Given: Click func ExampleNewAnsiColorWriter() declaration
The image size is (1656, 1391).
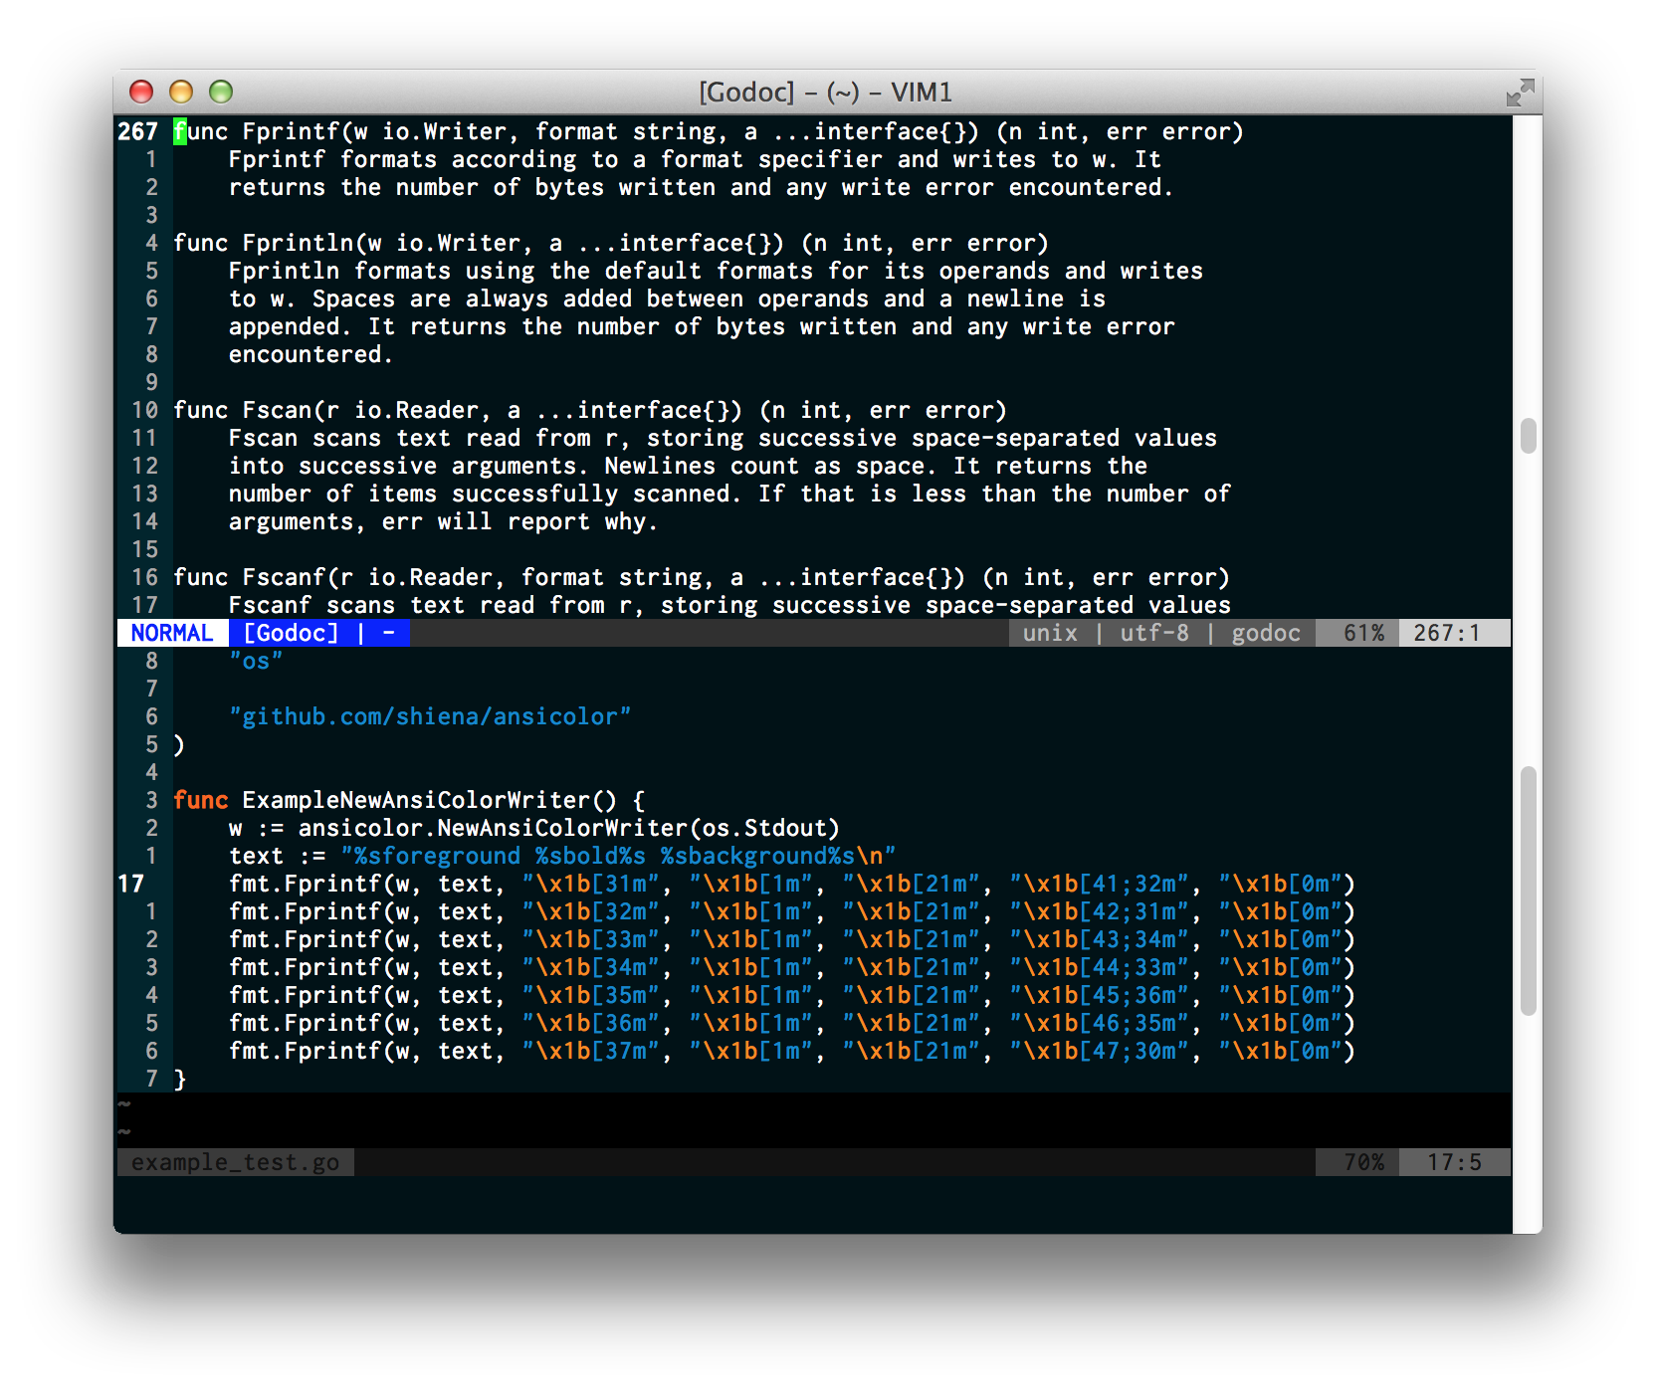Looking at the screenshot, I should point(409,800).
